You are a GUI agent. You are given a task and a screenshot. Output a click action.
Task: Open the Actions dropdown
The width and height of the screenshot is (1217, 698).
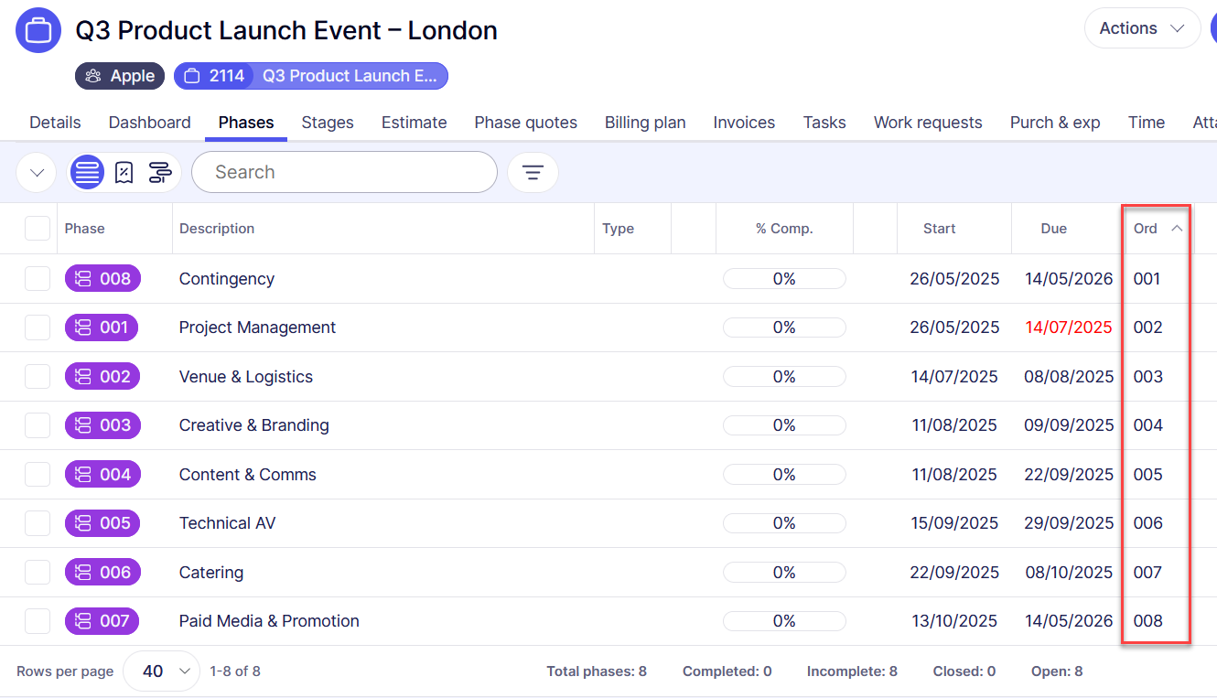tap(1141, 28)
